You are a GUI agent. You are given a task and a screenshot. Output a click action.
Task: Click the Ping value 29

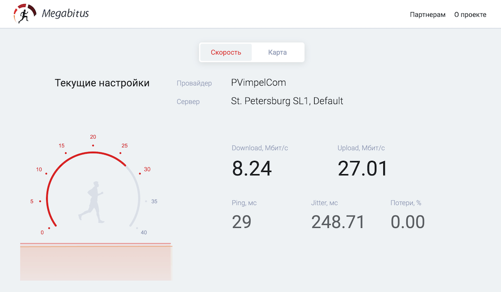tap(241, 222)
